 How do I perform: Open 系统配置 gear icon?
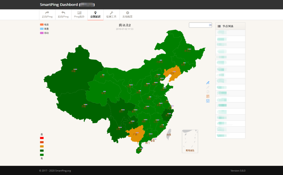point(127,13)
